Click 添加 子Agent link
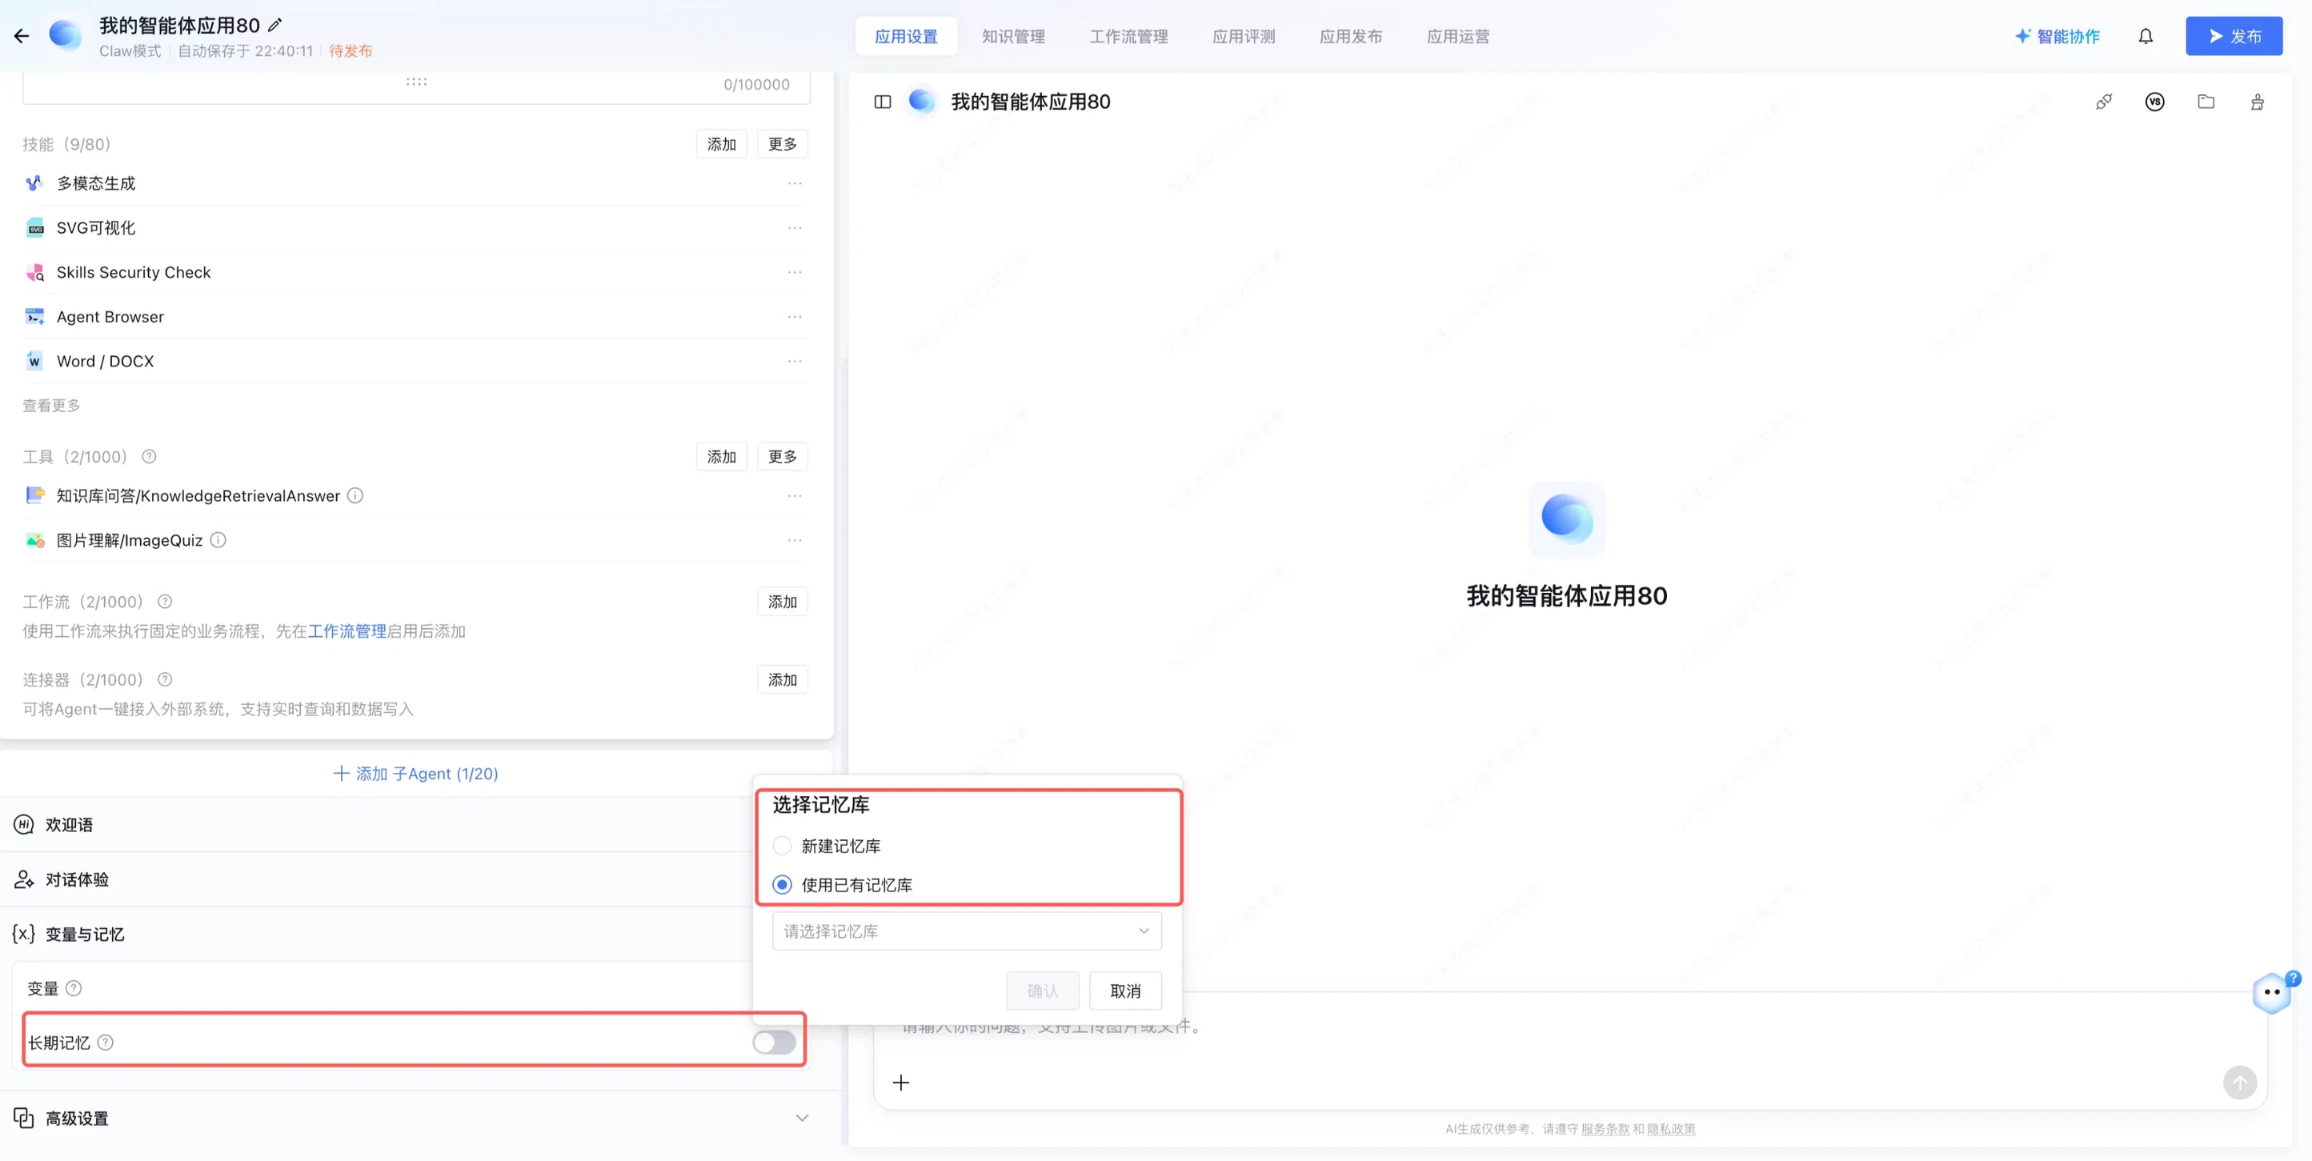This screenshot has width=2312, height=1161. (415, 774)
